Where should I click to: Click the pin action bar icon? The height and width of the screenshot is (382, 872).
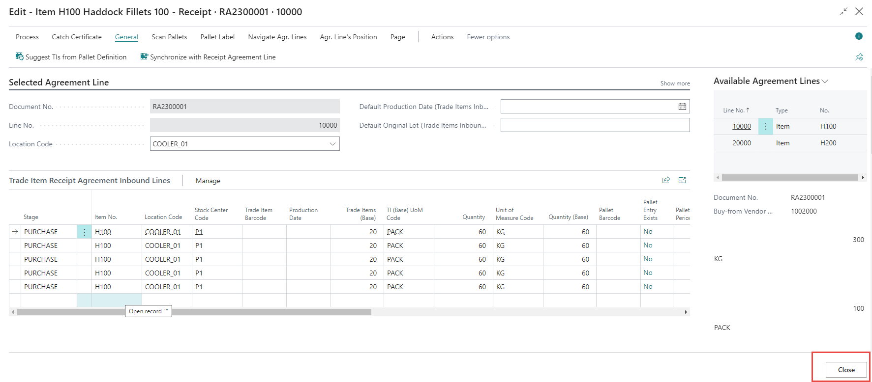point(859,57)
